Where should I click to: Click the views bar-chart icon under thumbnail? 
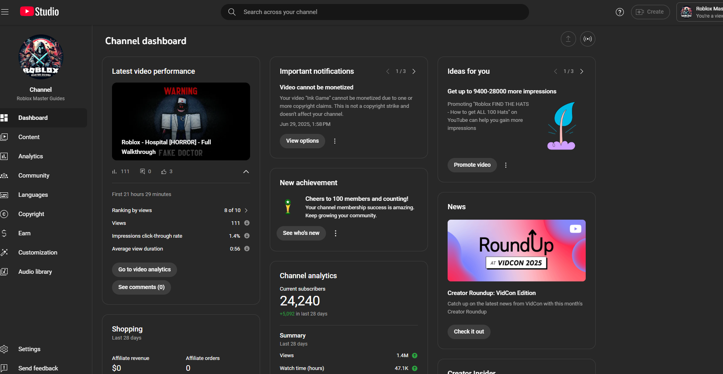114,172
